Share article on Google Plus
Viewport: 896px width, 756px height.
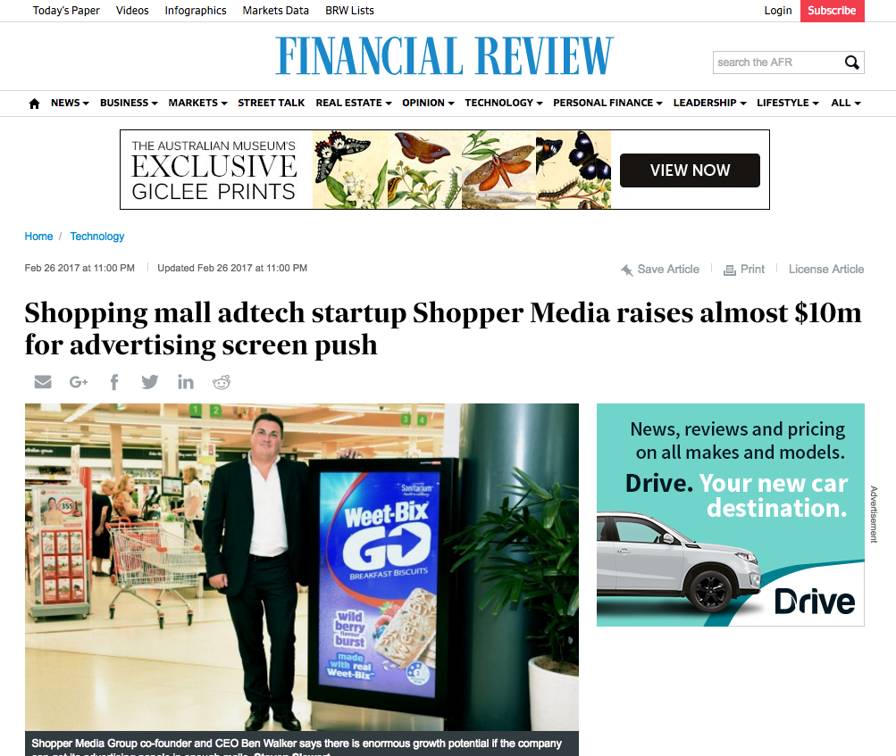79,382
